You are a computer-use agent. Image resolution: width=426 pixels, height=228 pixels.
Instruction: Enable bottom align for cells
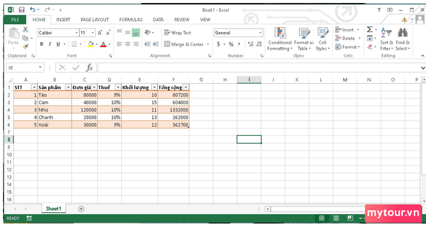(136, 33)
